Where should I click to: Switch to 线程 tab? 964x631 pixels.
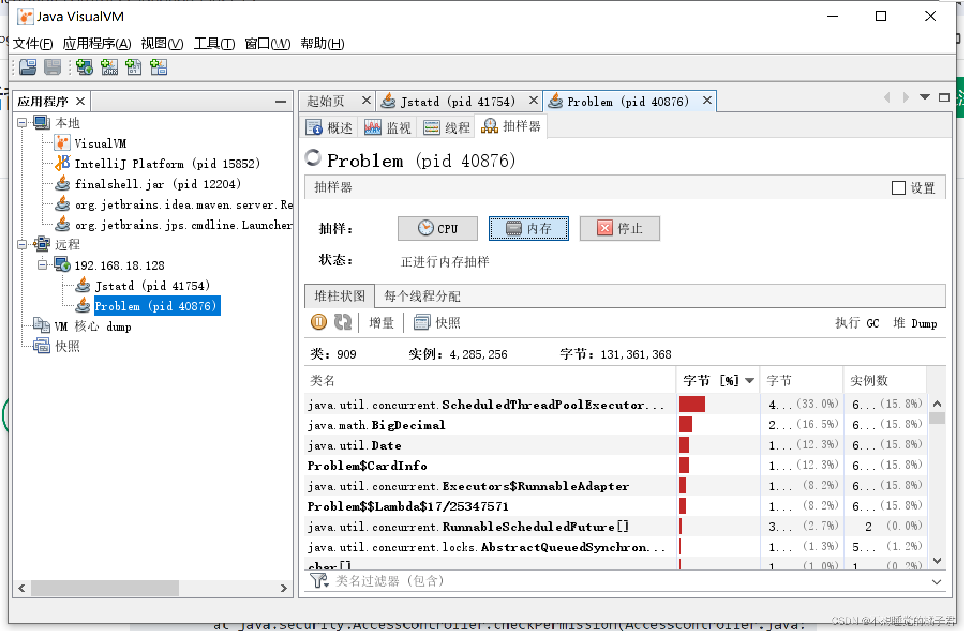pos(446,127)
